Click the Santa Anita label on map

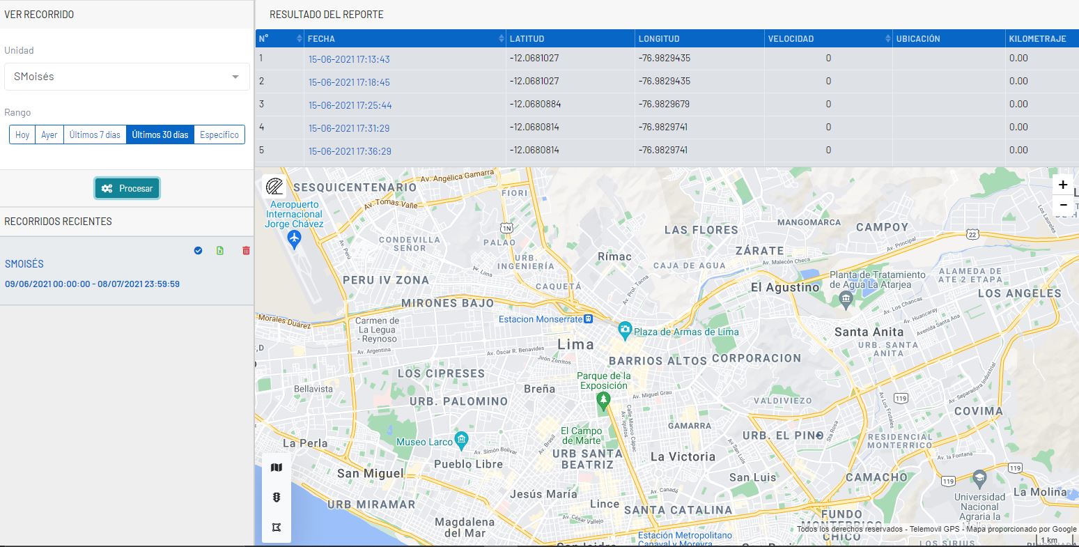click(869, 332)
